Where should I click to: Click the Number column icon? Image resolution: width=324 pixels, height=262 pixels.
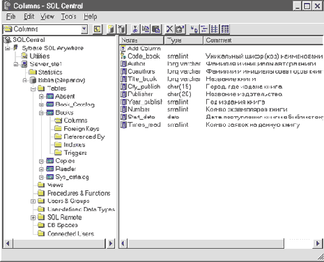[x=123, y=109]
